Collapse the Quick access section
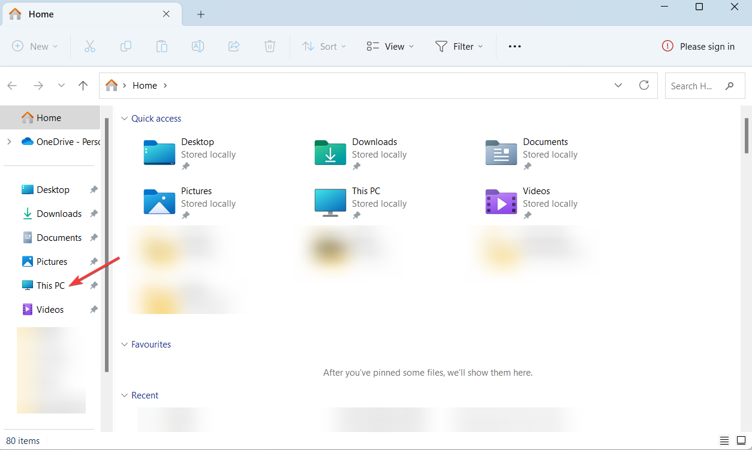 [125, 119]
